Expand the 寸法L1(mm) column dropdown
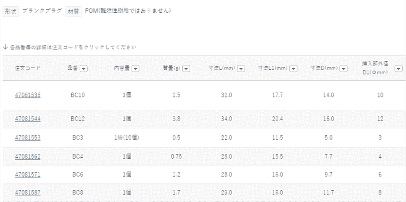406x202 pixels. tap(293, 68)
